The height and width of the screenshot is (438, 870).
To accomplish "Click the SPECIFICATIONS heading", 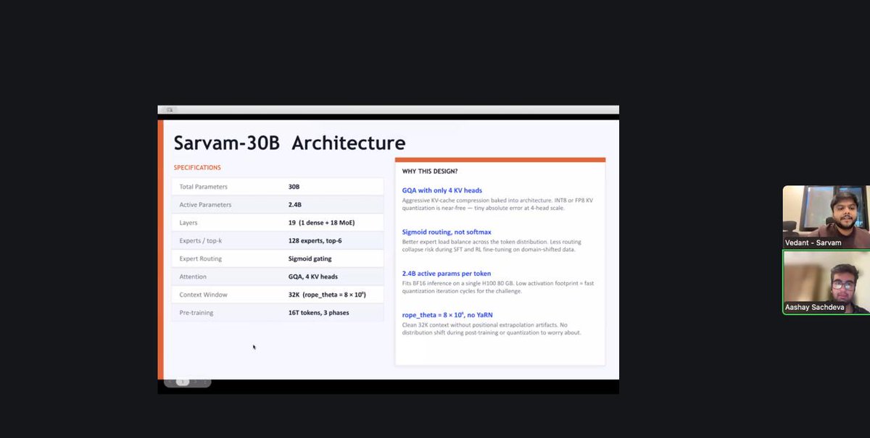I will pos(197,168).
